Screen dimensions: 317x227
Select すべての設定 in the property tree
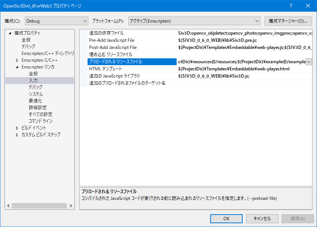40,114
